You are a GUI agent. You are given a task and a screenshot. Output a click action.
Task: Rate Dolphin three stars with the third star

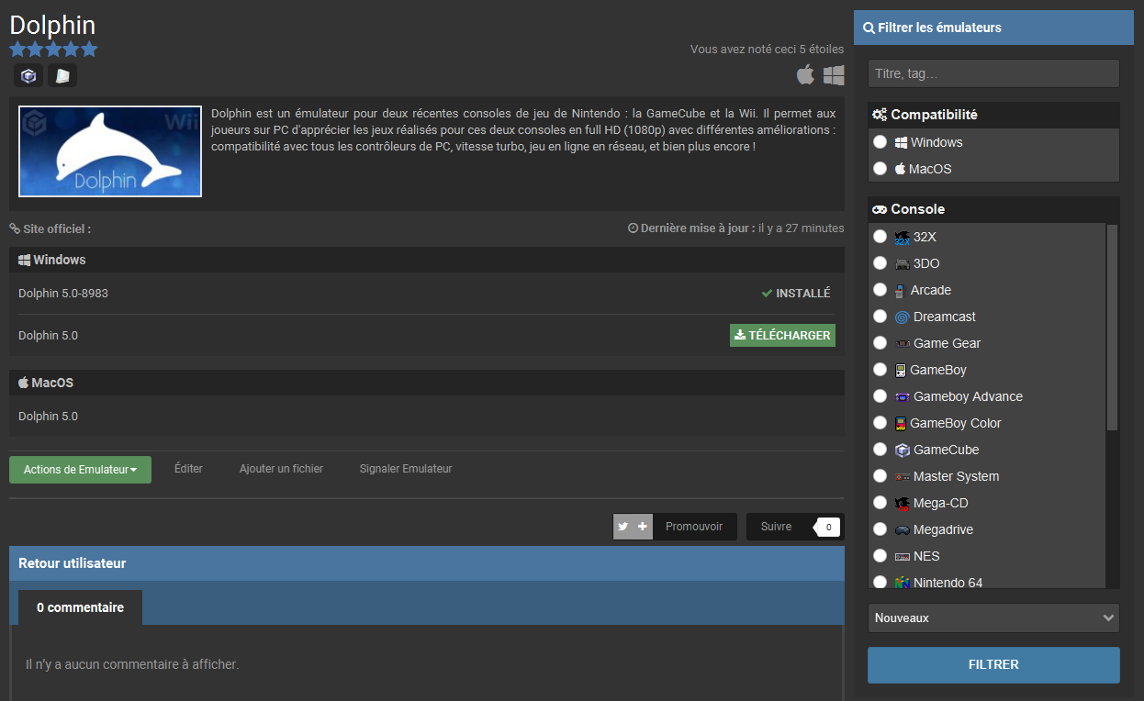tap(53, 50)
